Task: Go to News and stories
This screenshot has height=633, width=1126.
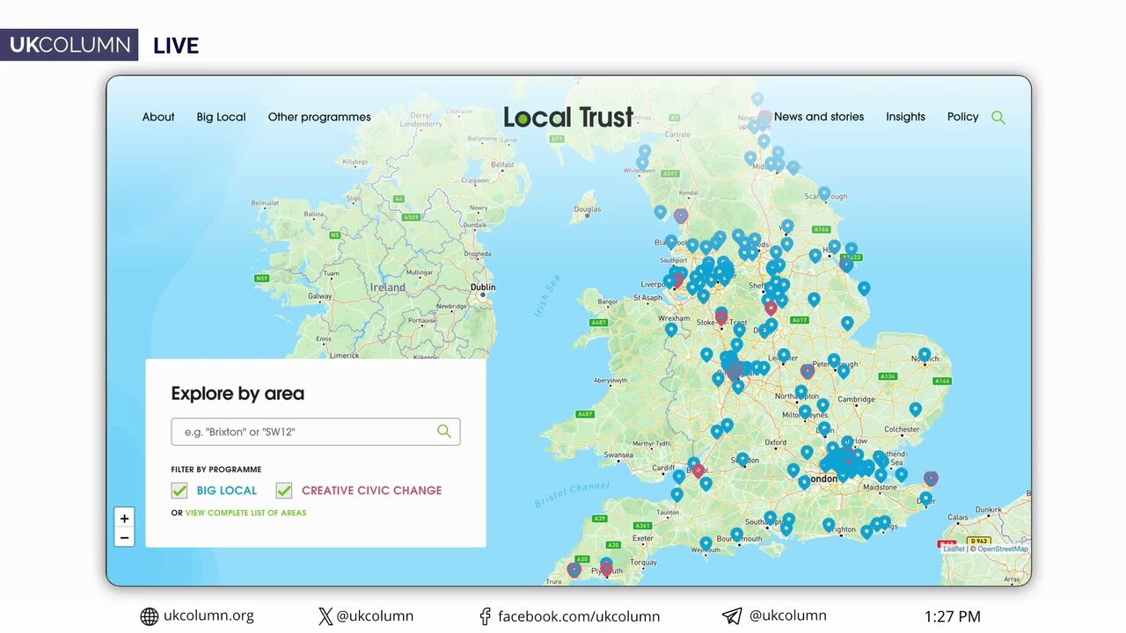Action: tap(819, 117)
